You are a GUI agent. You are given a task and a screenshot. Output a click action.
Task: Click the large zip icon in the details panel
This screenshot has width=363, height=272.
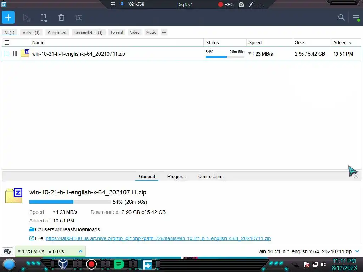[x=14, y=195]
